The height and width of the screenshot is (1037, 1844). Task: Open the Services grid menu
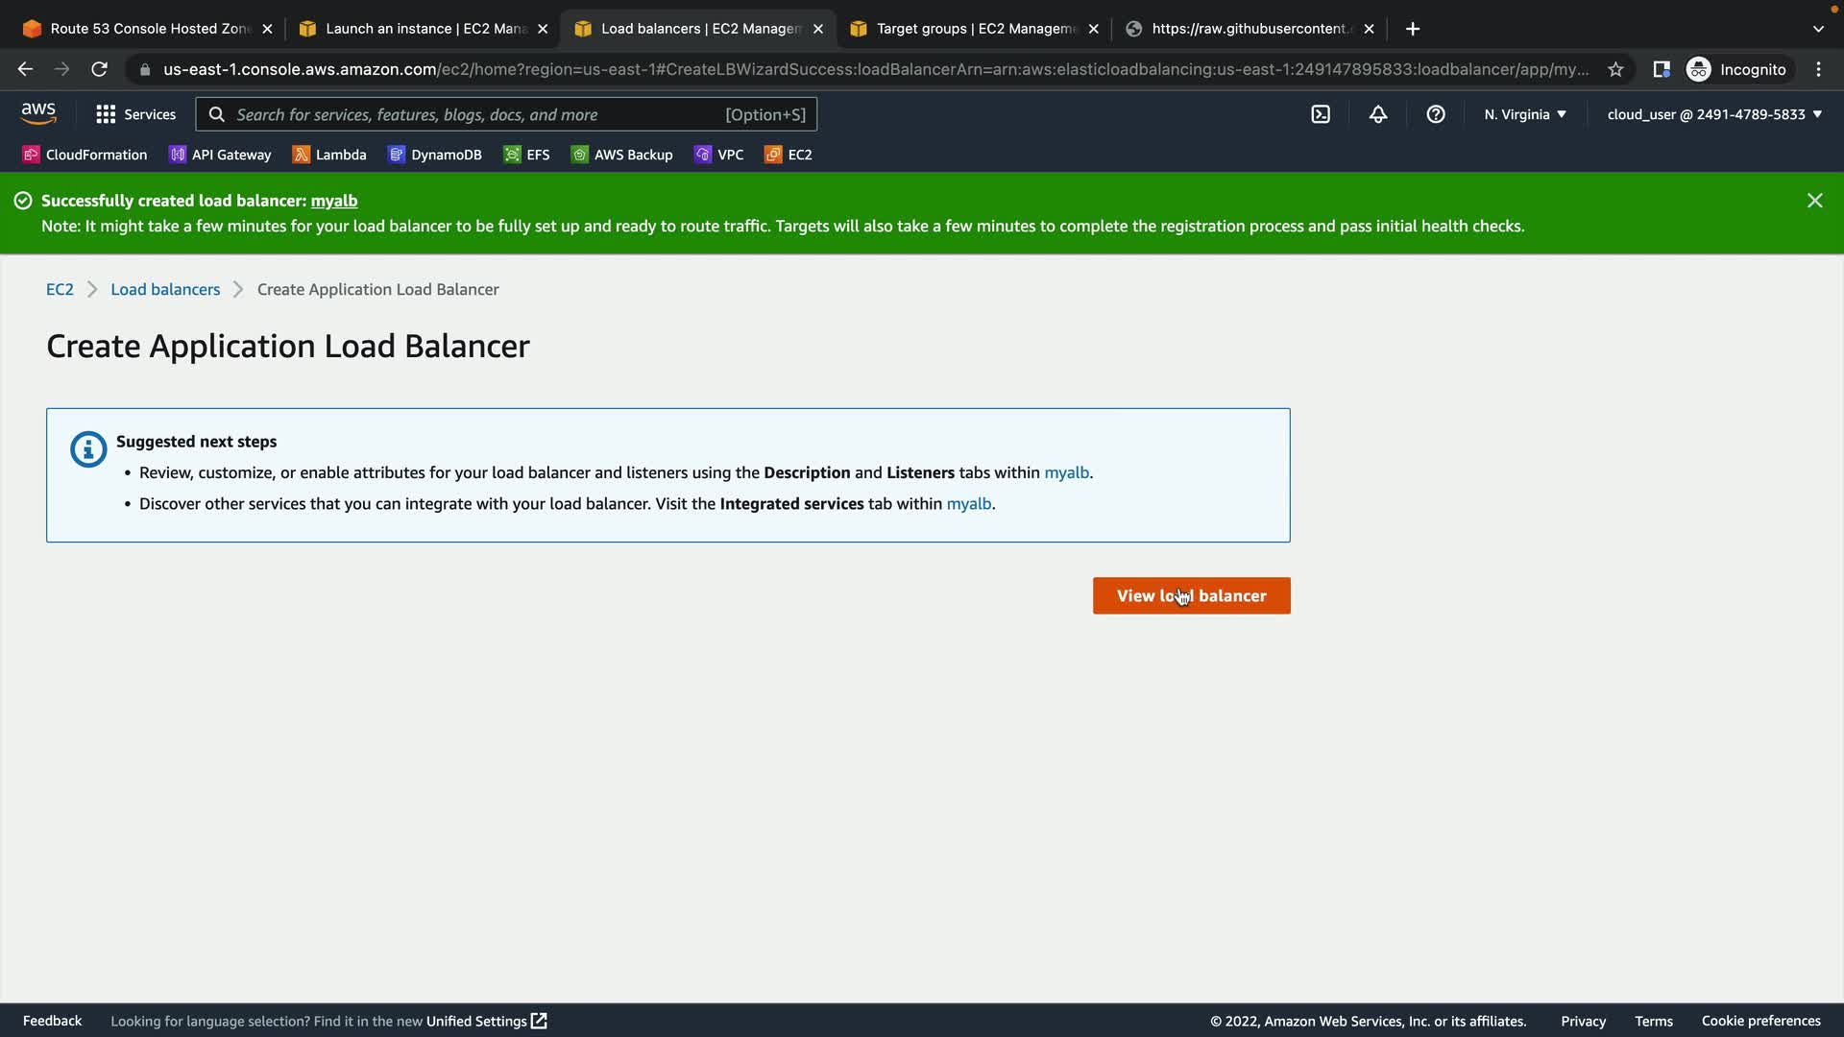click(x=135, y=114)
